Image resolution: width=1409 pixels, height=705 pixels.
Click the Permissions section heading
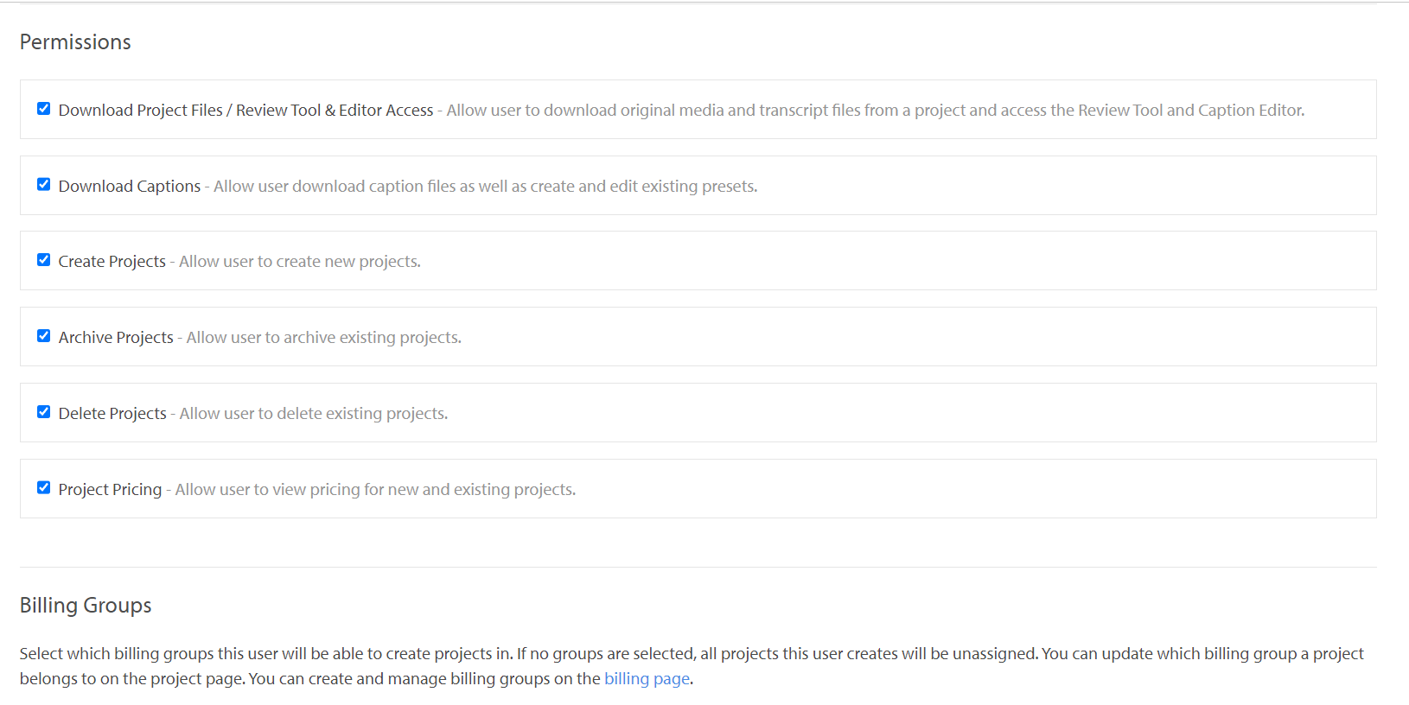point(75,42)
